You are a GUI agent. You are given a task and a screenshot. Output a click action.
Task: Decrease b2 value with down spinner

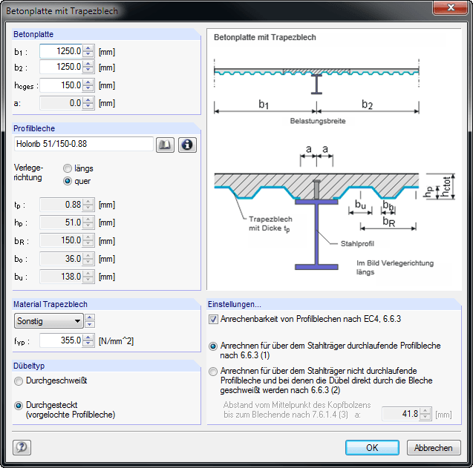click(88, 70)
